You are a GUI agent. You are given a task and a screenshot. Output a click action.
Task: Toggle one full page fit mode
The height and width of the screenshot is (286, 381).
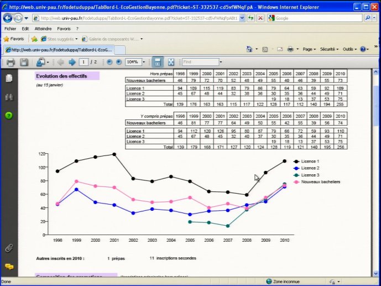pos(171,62)
